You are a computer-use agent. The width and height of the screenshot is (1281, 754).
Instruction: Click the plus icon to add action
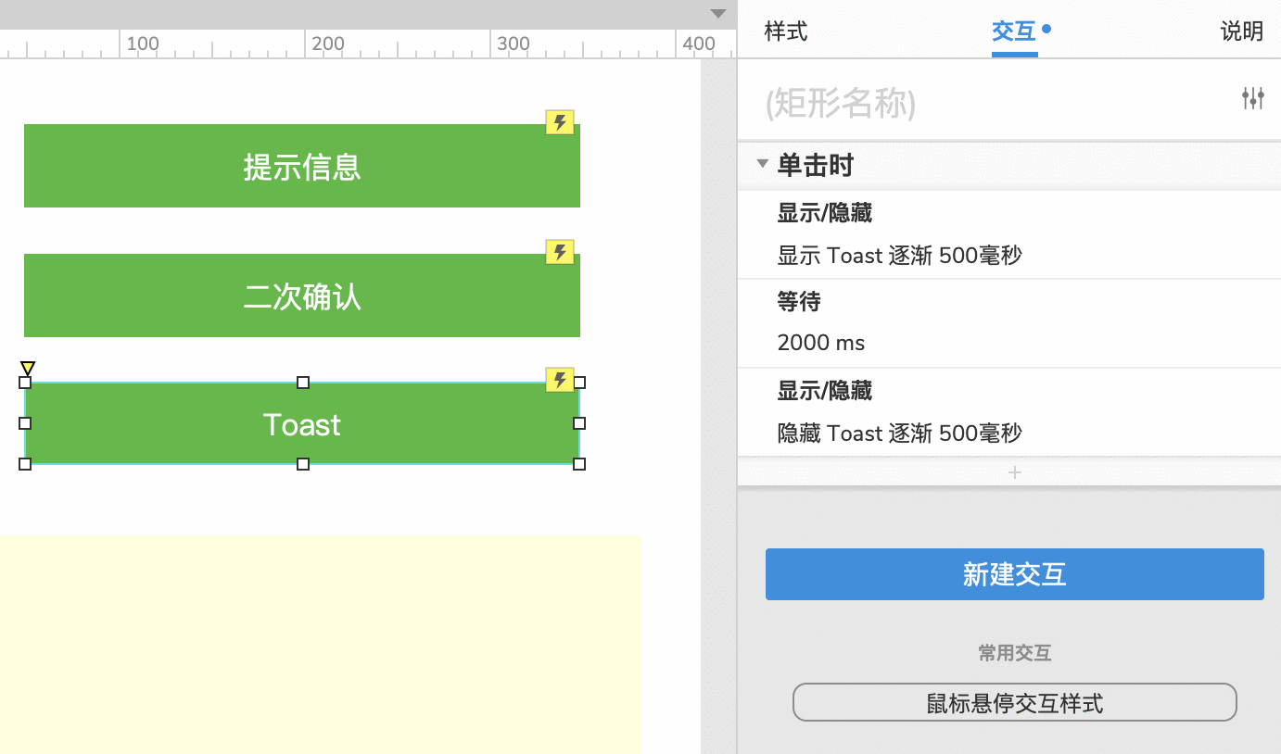(1015, 472)
